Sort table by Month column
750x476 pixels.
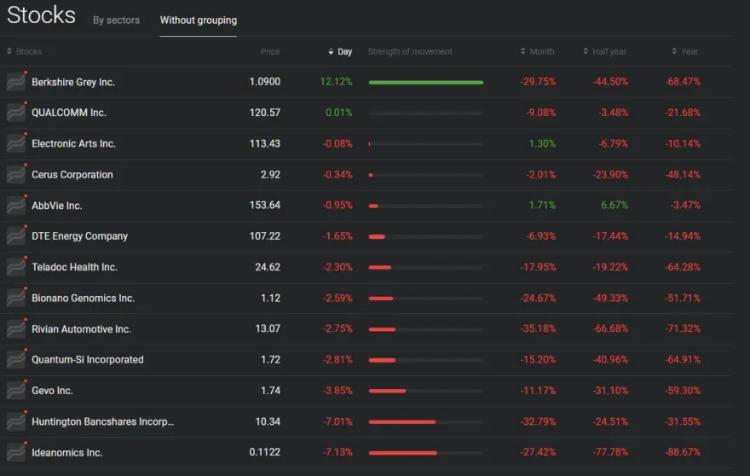point(541,52)
